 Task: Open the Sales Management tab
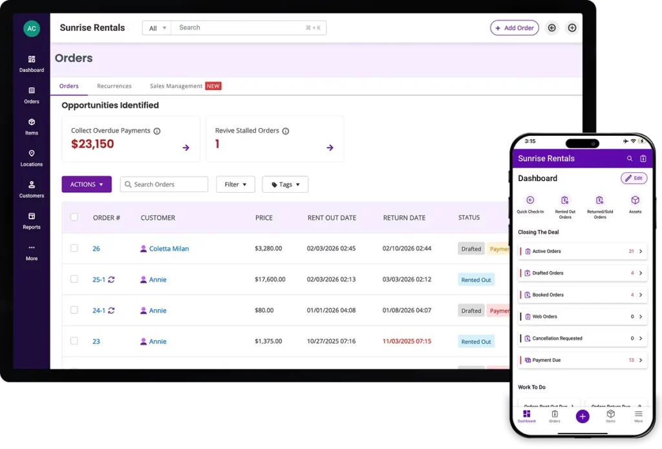click(176, 86)
